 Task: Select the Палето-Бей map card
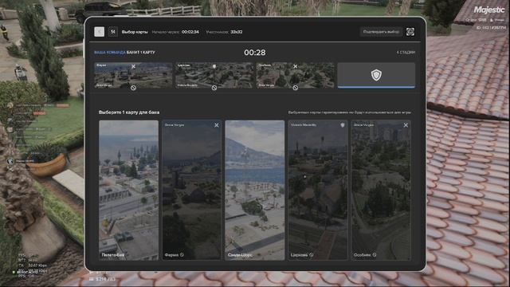coord(128,190)
